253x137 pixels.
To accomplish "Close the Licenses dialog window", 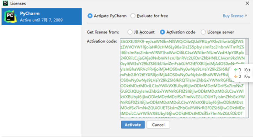I will point(247,3).
